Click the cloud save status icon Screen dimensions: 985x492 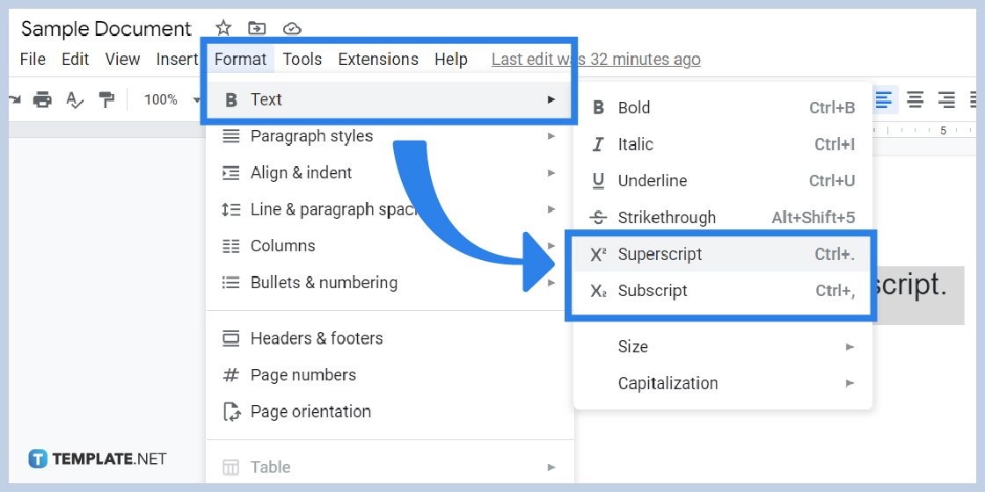coord(291,28)
